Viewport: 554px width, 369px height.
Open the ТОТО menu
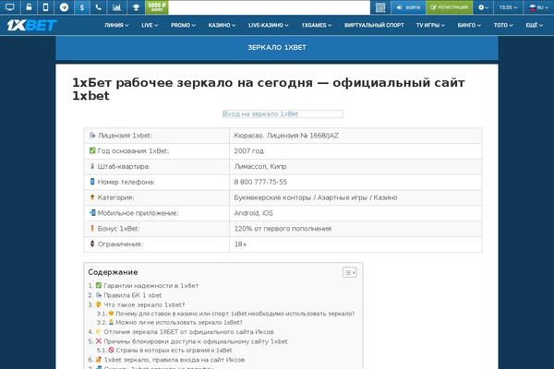(x=503, y=25)
